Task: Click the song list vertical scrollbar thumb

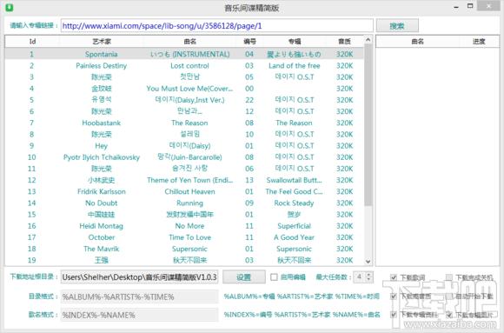Action: (x=368, y=125)
